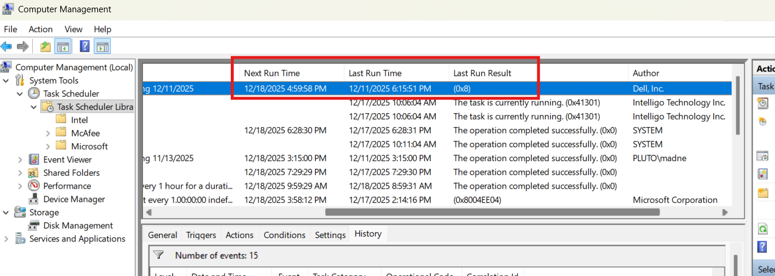Click the right arrow of the horizontal scrollbar
Screen dimensions: 775x276
pyautogui.click(x=725, y=212)
